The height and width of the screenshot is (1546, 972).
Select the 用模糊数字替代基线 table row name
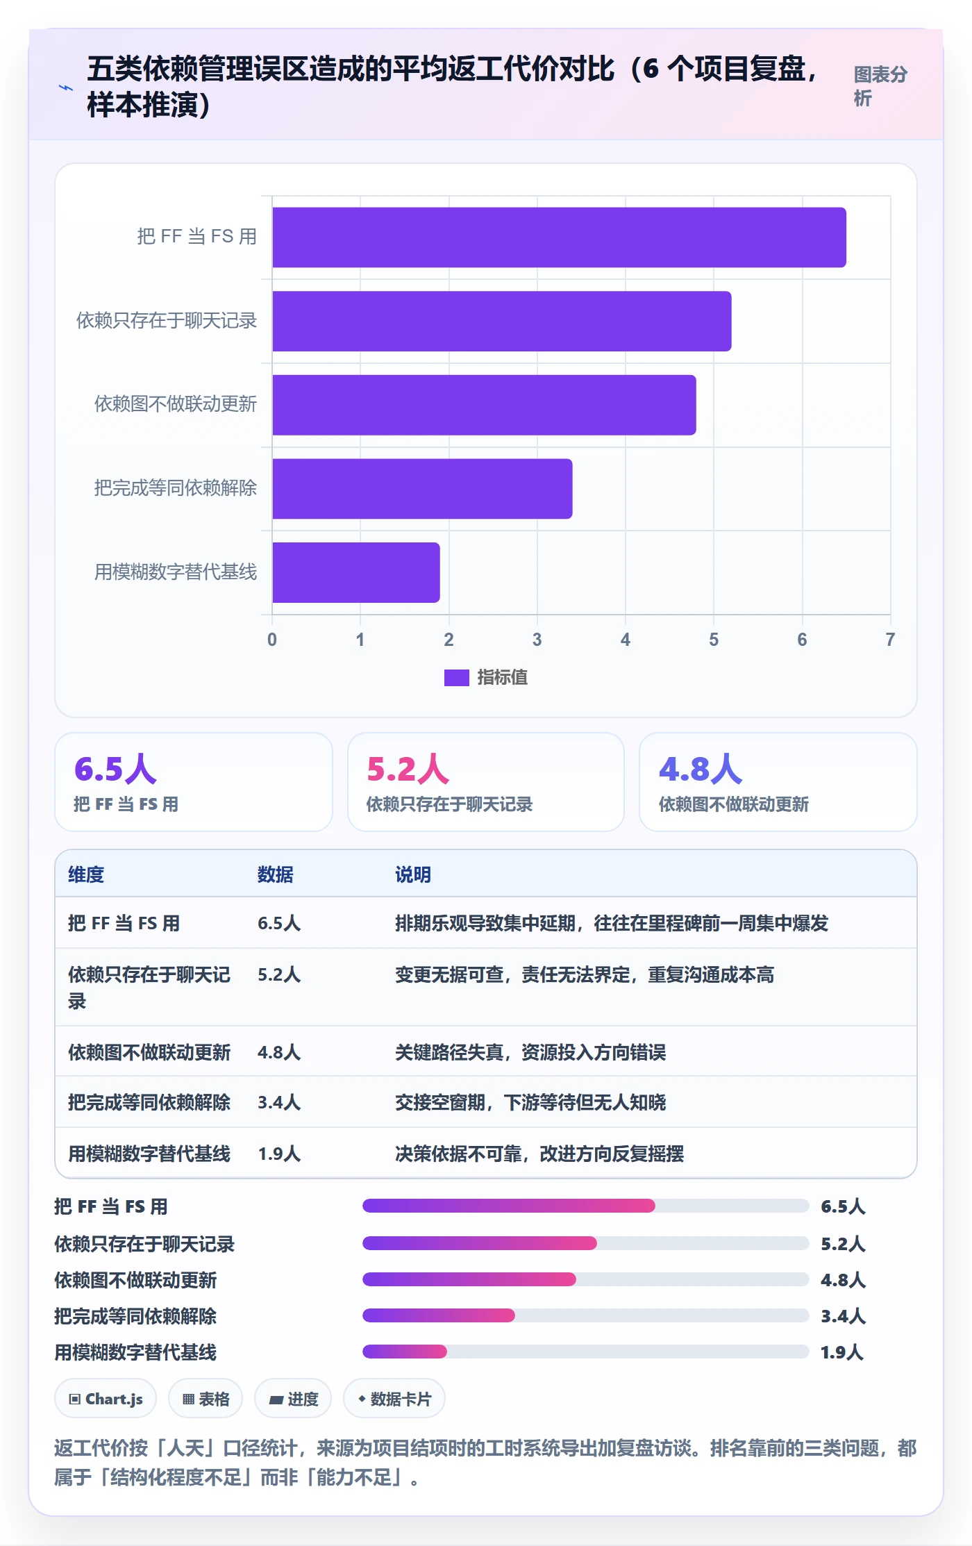149,1154
